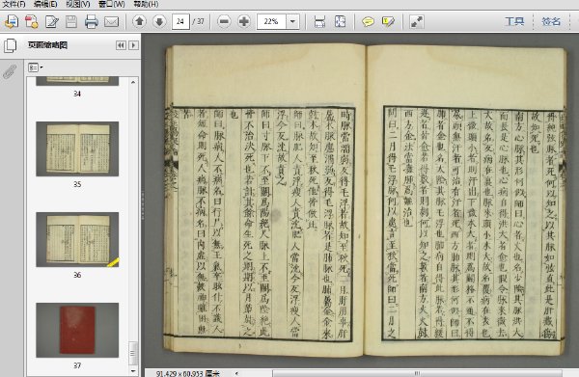Click page label 34 in thumbnails
The image size is (579, 377).
(77, 94)
